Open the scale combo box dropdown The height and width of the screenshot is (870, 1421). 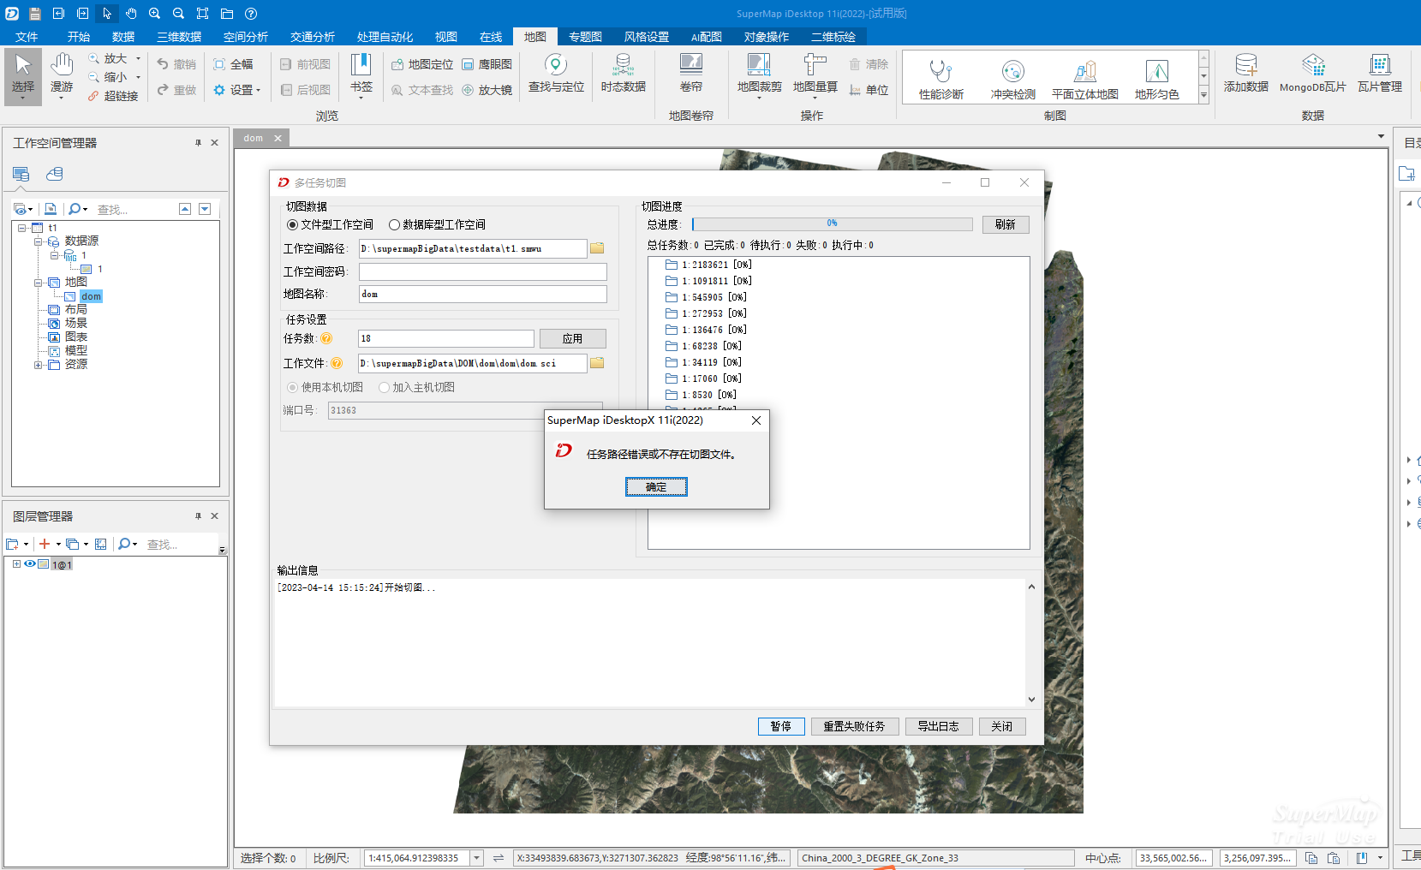coord(476,858)
